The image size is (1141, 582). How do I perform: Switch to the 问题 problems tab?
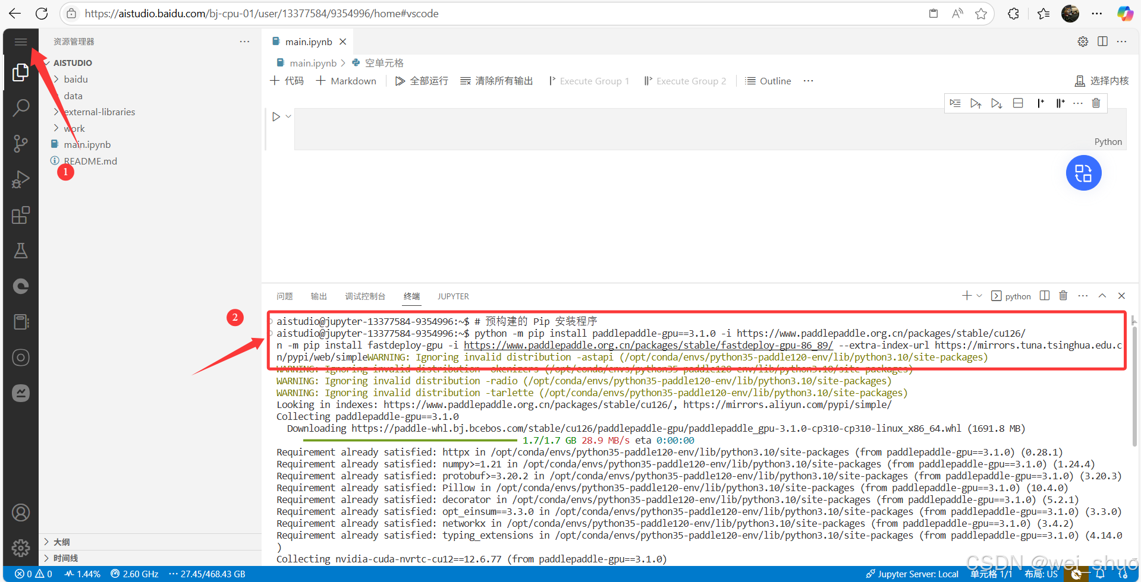point(285,296)
